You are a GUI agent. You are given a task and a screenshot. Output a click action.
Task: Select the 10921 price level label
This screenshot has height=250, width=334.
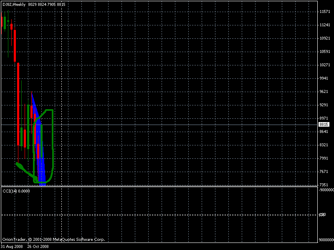pyautogui.click(x=325, y=38)
